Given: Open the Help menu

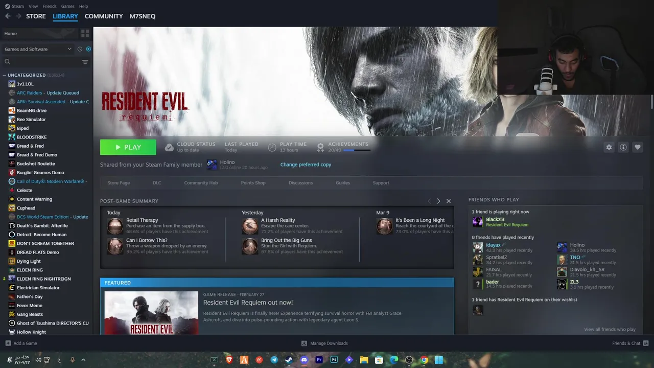Looking at the screenshot, I should [84, 6].
